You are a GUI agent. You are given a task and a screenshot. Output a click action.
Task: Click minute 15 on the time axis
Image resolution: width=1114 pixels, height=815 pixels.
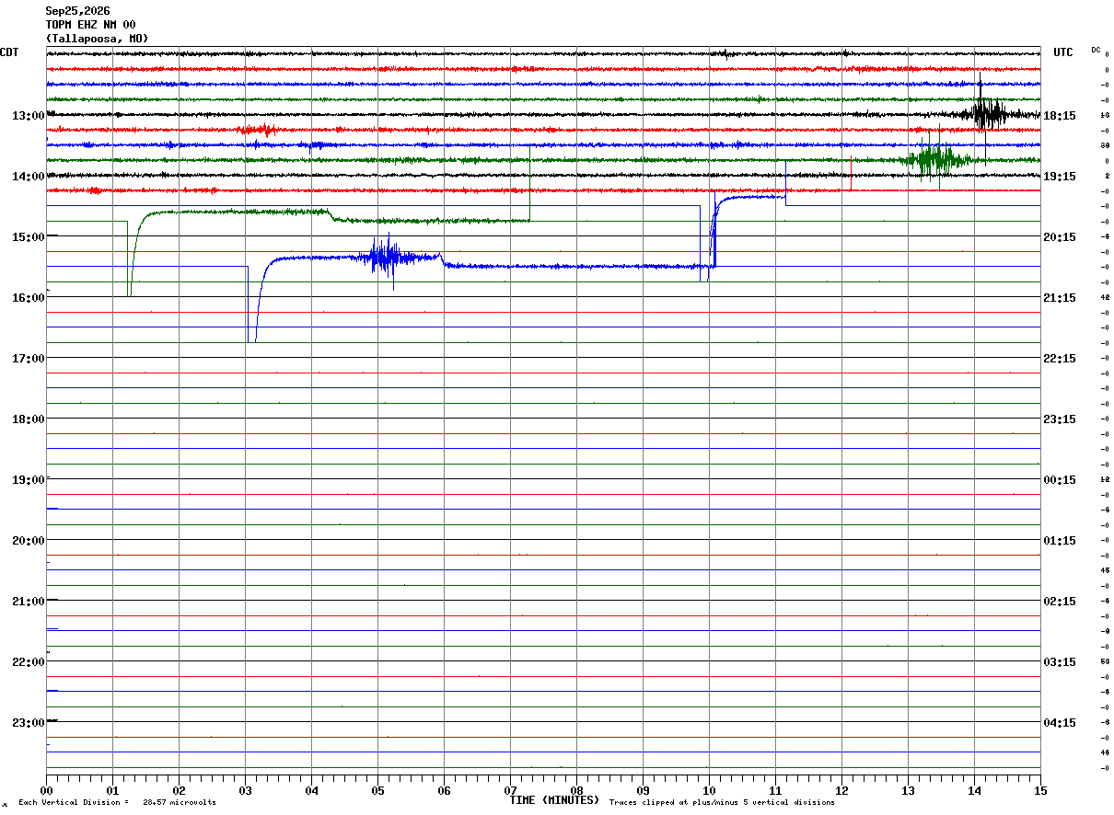click(x=1040, y=790)
